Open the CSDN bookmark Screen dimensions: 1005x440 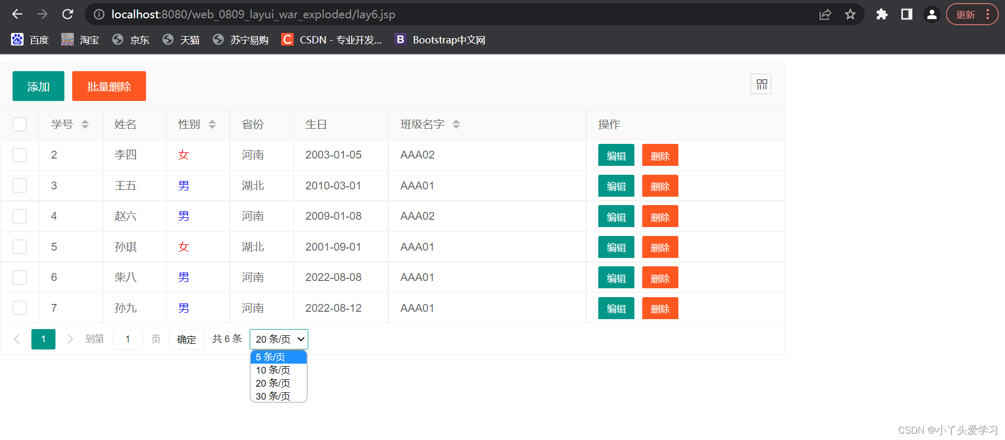[x=331, y=40]
